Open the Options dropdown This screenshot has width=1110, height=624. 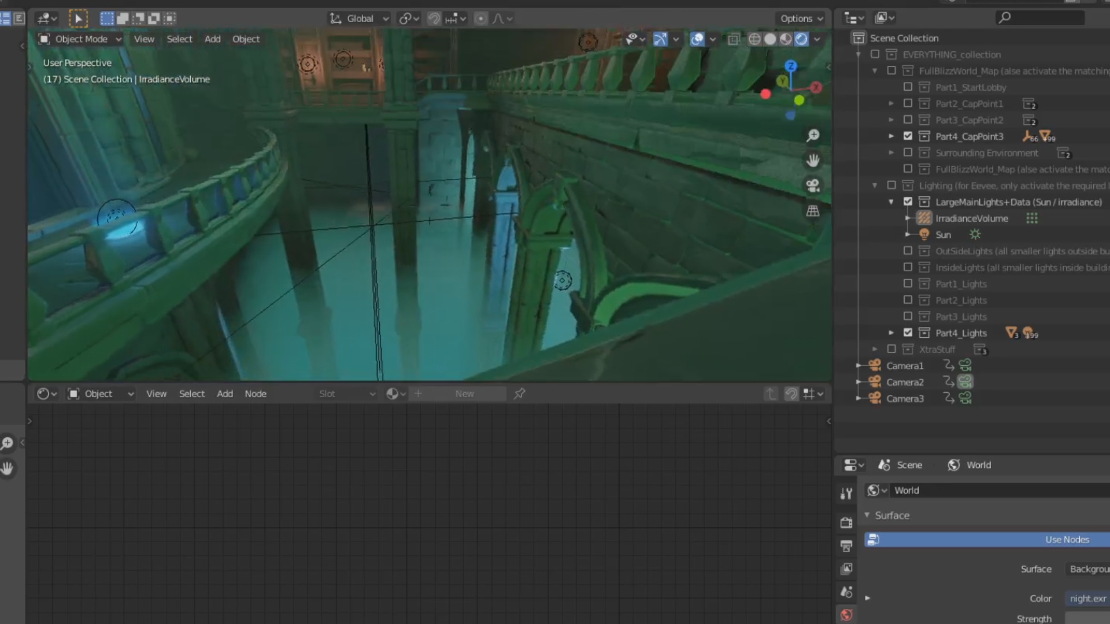point(801,18)
